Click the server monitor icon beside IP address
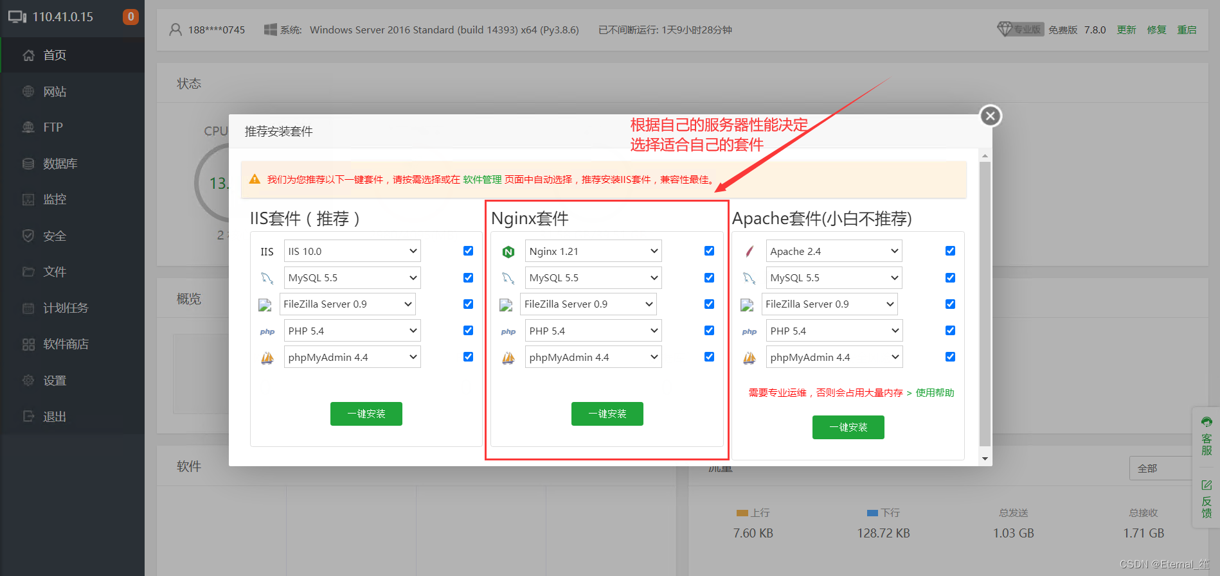This screenshot has height=576, width=1220. click(x=17, y=17)
